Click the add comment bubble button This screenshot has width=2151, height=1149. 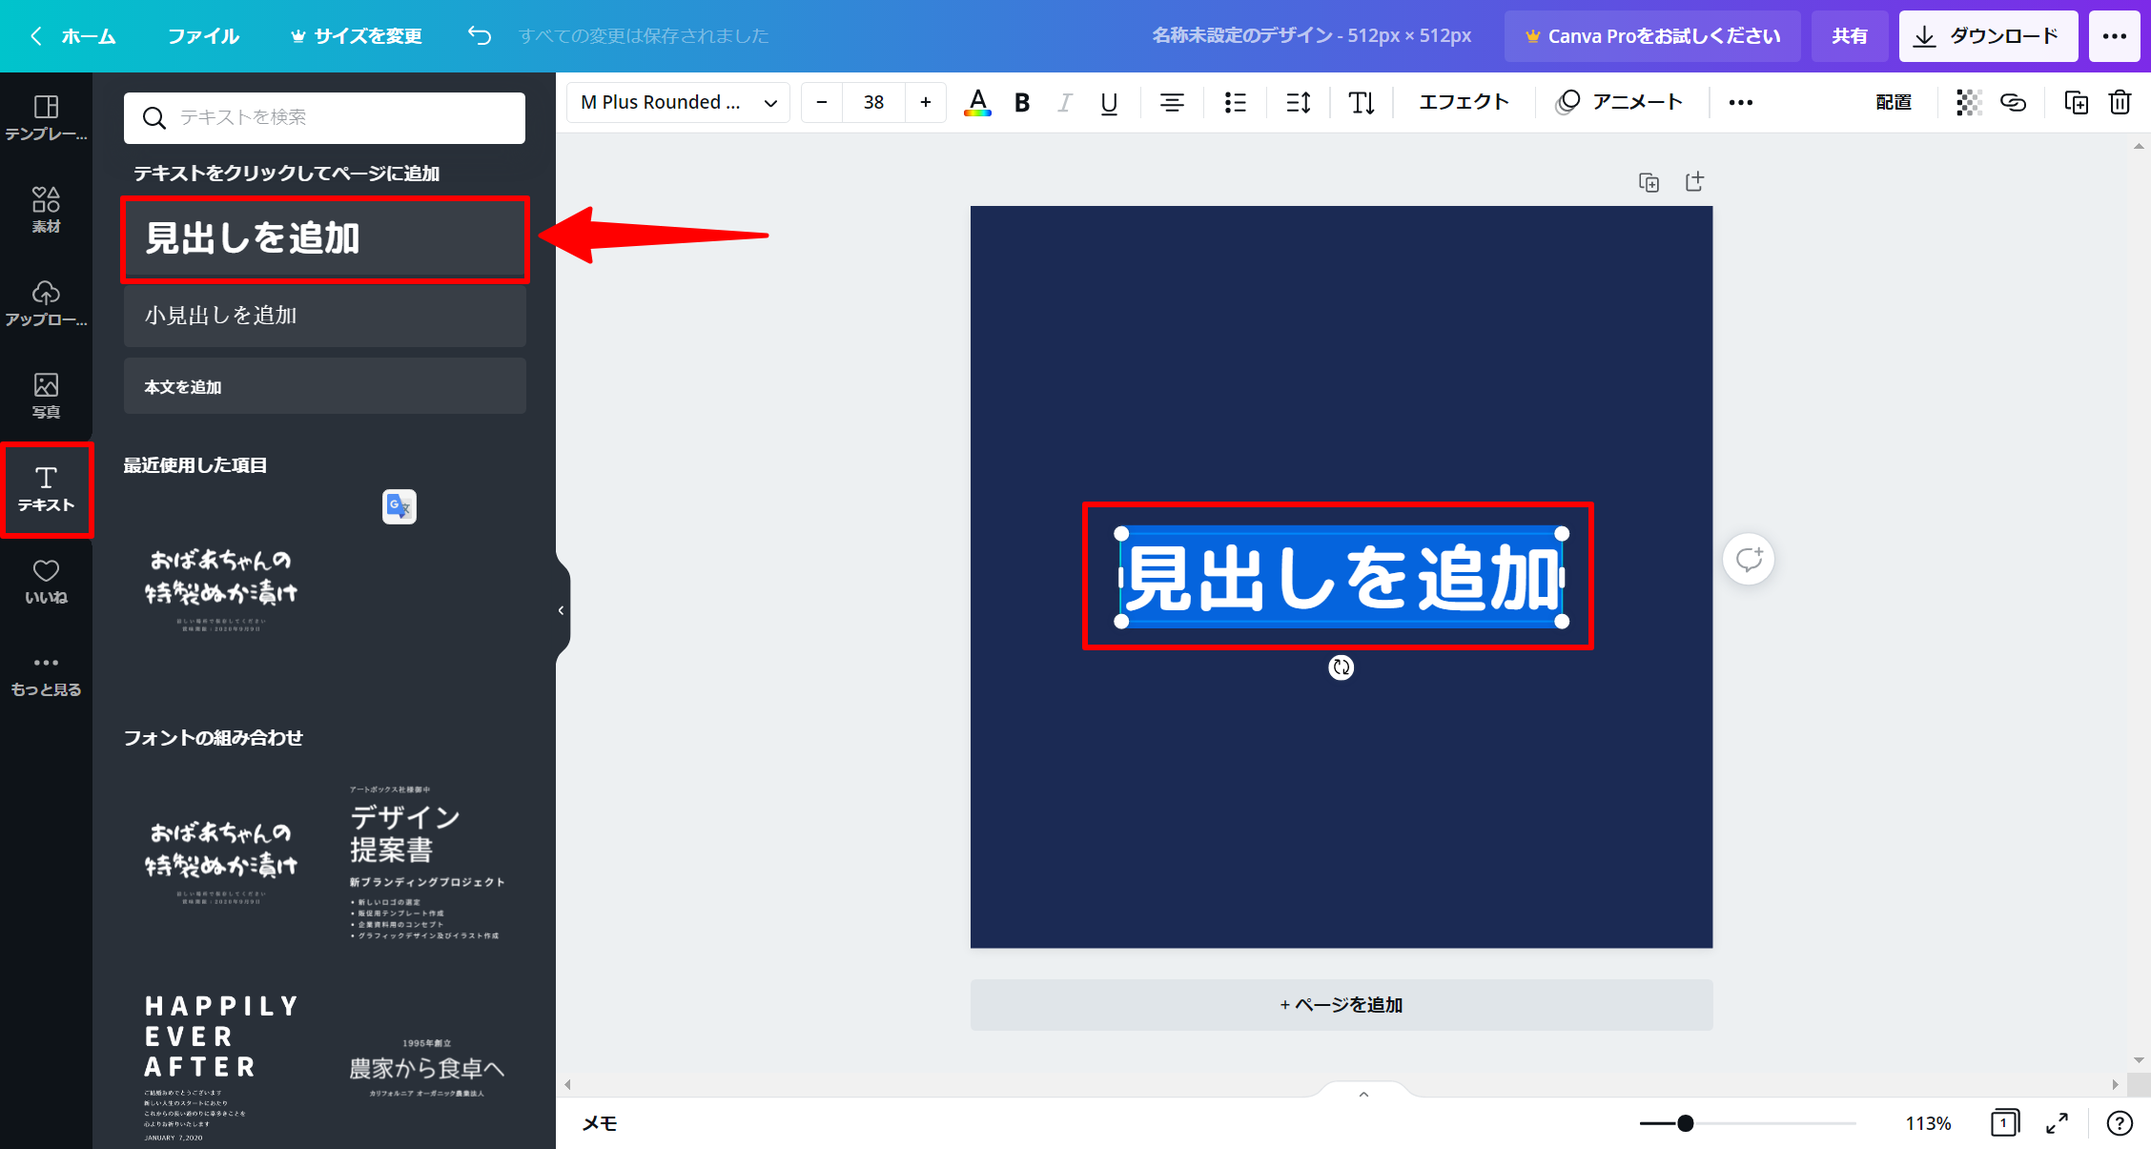[1749, 559]
